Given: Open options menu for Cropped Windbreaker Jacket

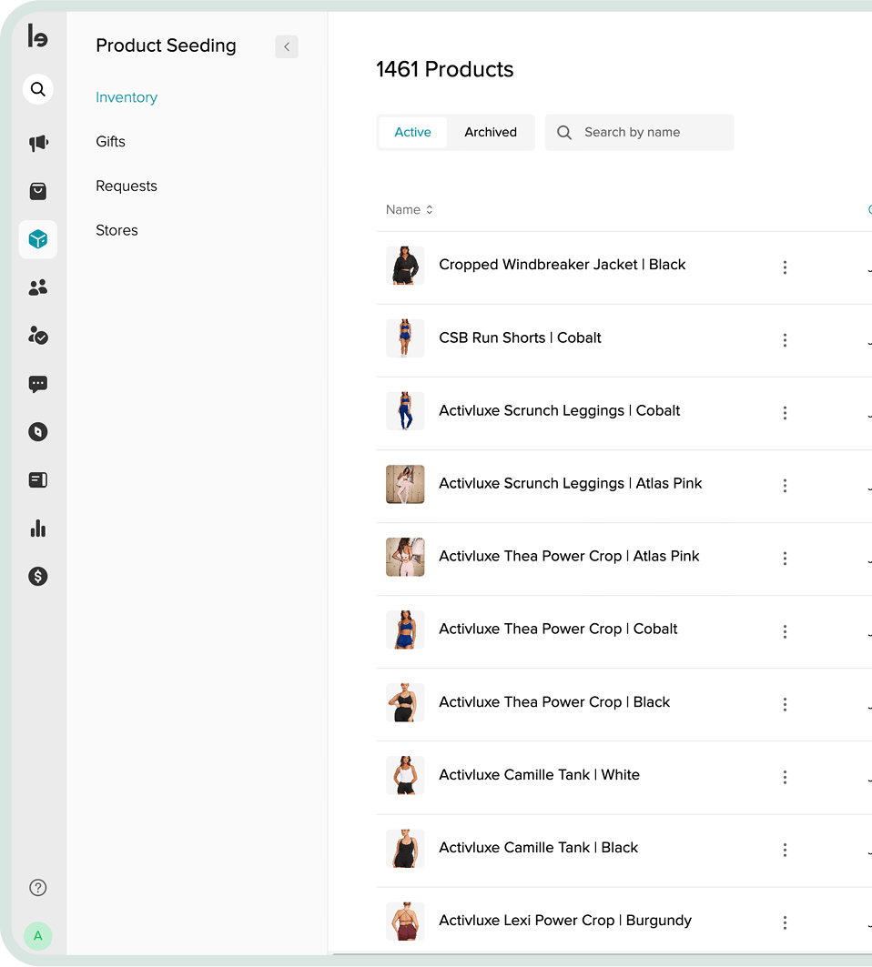Looking at the screenshot, I should click(x=785, y=267).
